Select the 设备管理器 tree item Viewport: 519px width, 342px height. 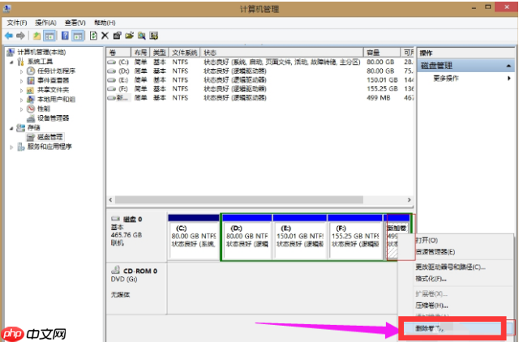[54, 118]
